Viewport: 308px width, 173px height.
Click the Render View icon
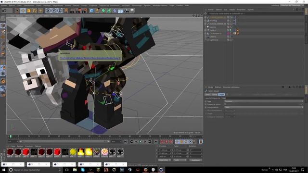coord(73,11)
